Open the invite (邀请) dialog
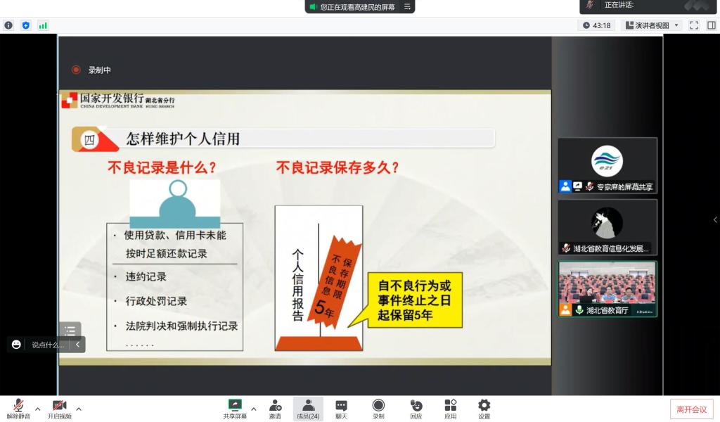 pos(275,408)
